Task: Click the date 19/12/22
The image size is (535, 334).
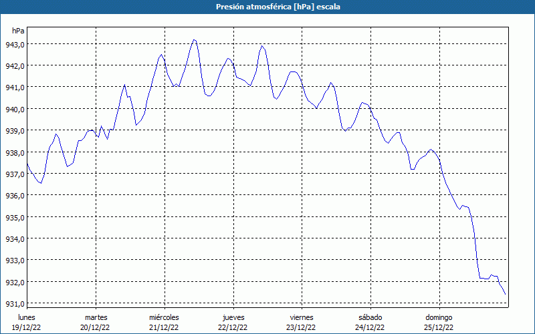Action: point(27,327)
